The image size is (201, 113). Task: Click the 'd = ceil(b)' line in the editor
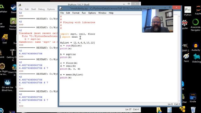[x=68, y=66]
